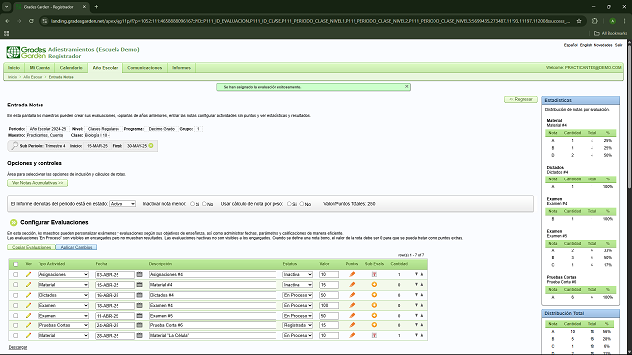Click the edit pencil for Dictados #4

pos(28,295)
